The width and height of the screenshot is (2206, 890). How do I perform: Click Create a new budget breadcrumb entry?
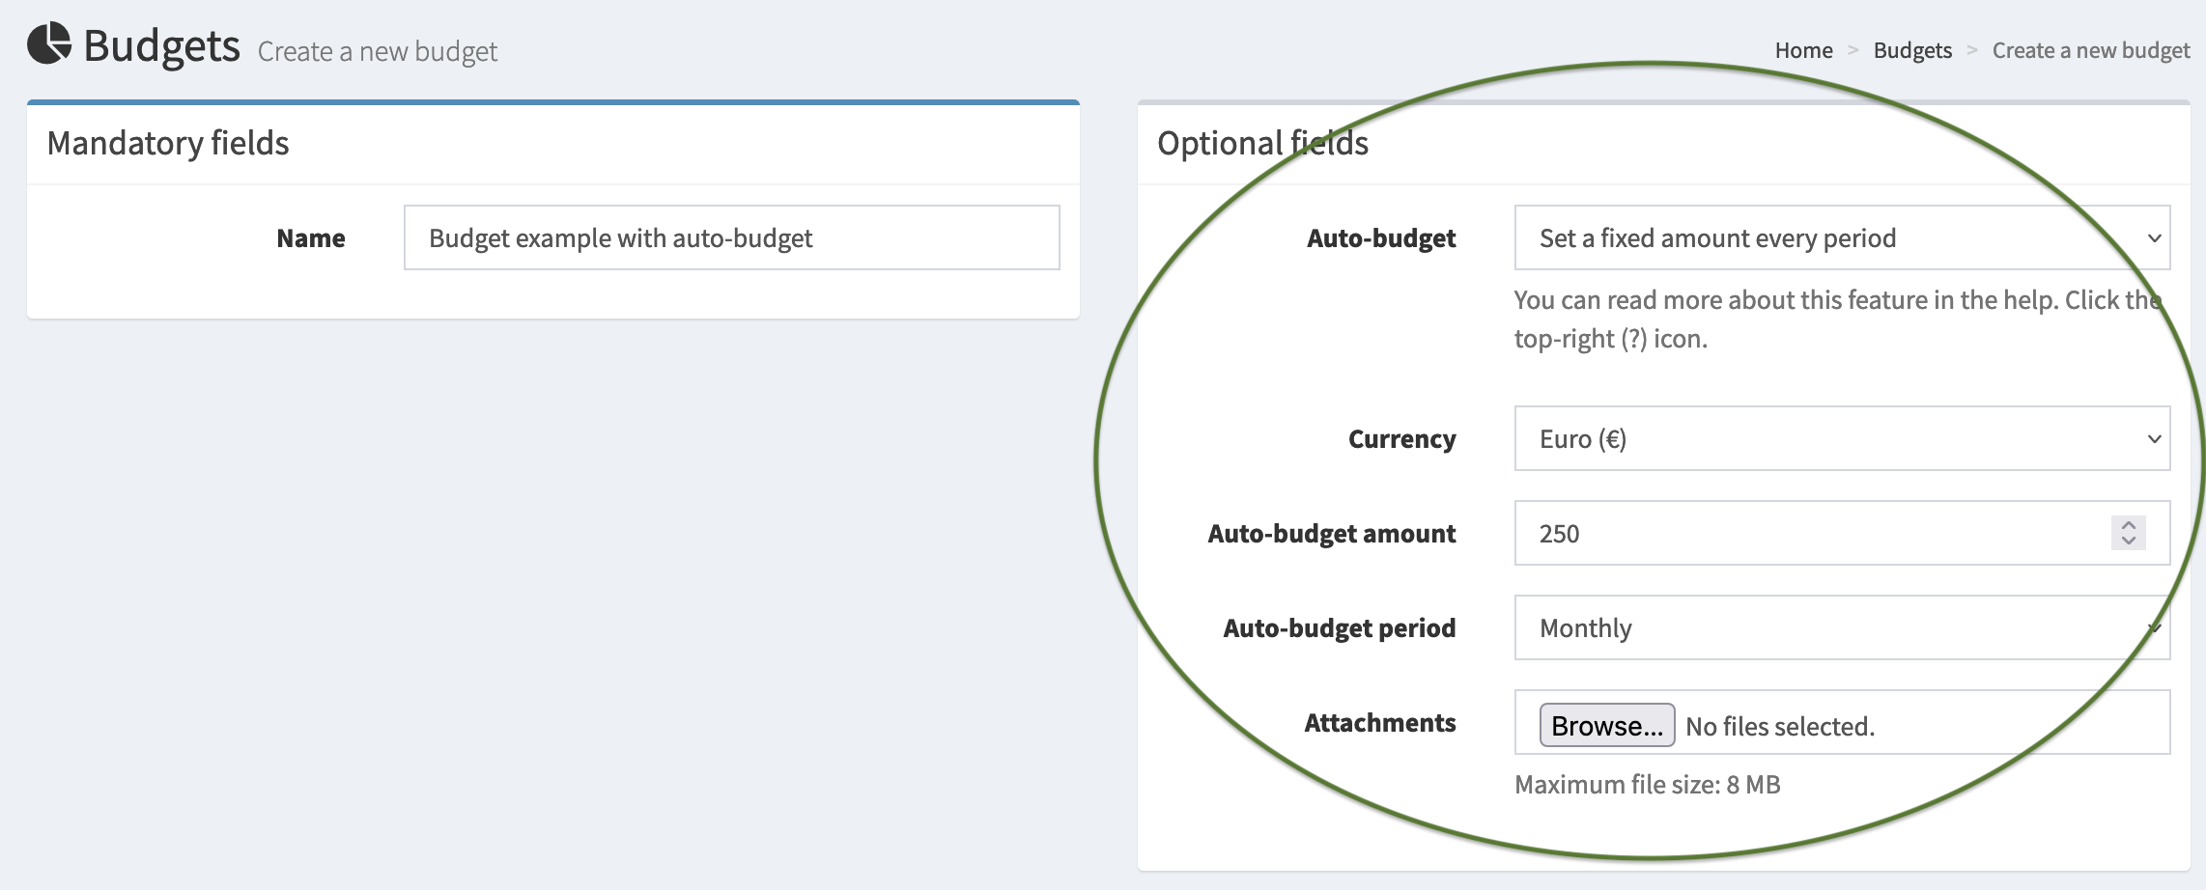[x=2091, y=49]
